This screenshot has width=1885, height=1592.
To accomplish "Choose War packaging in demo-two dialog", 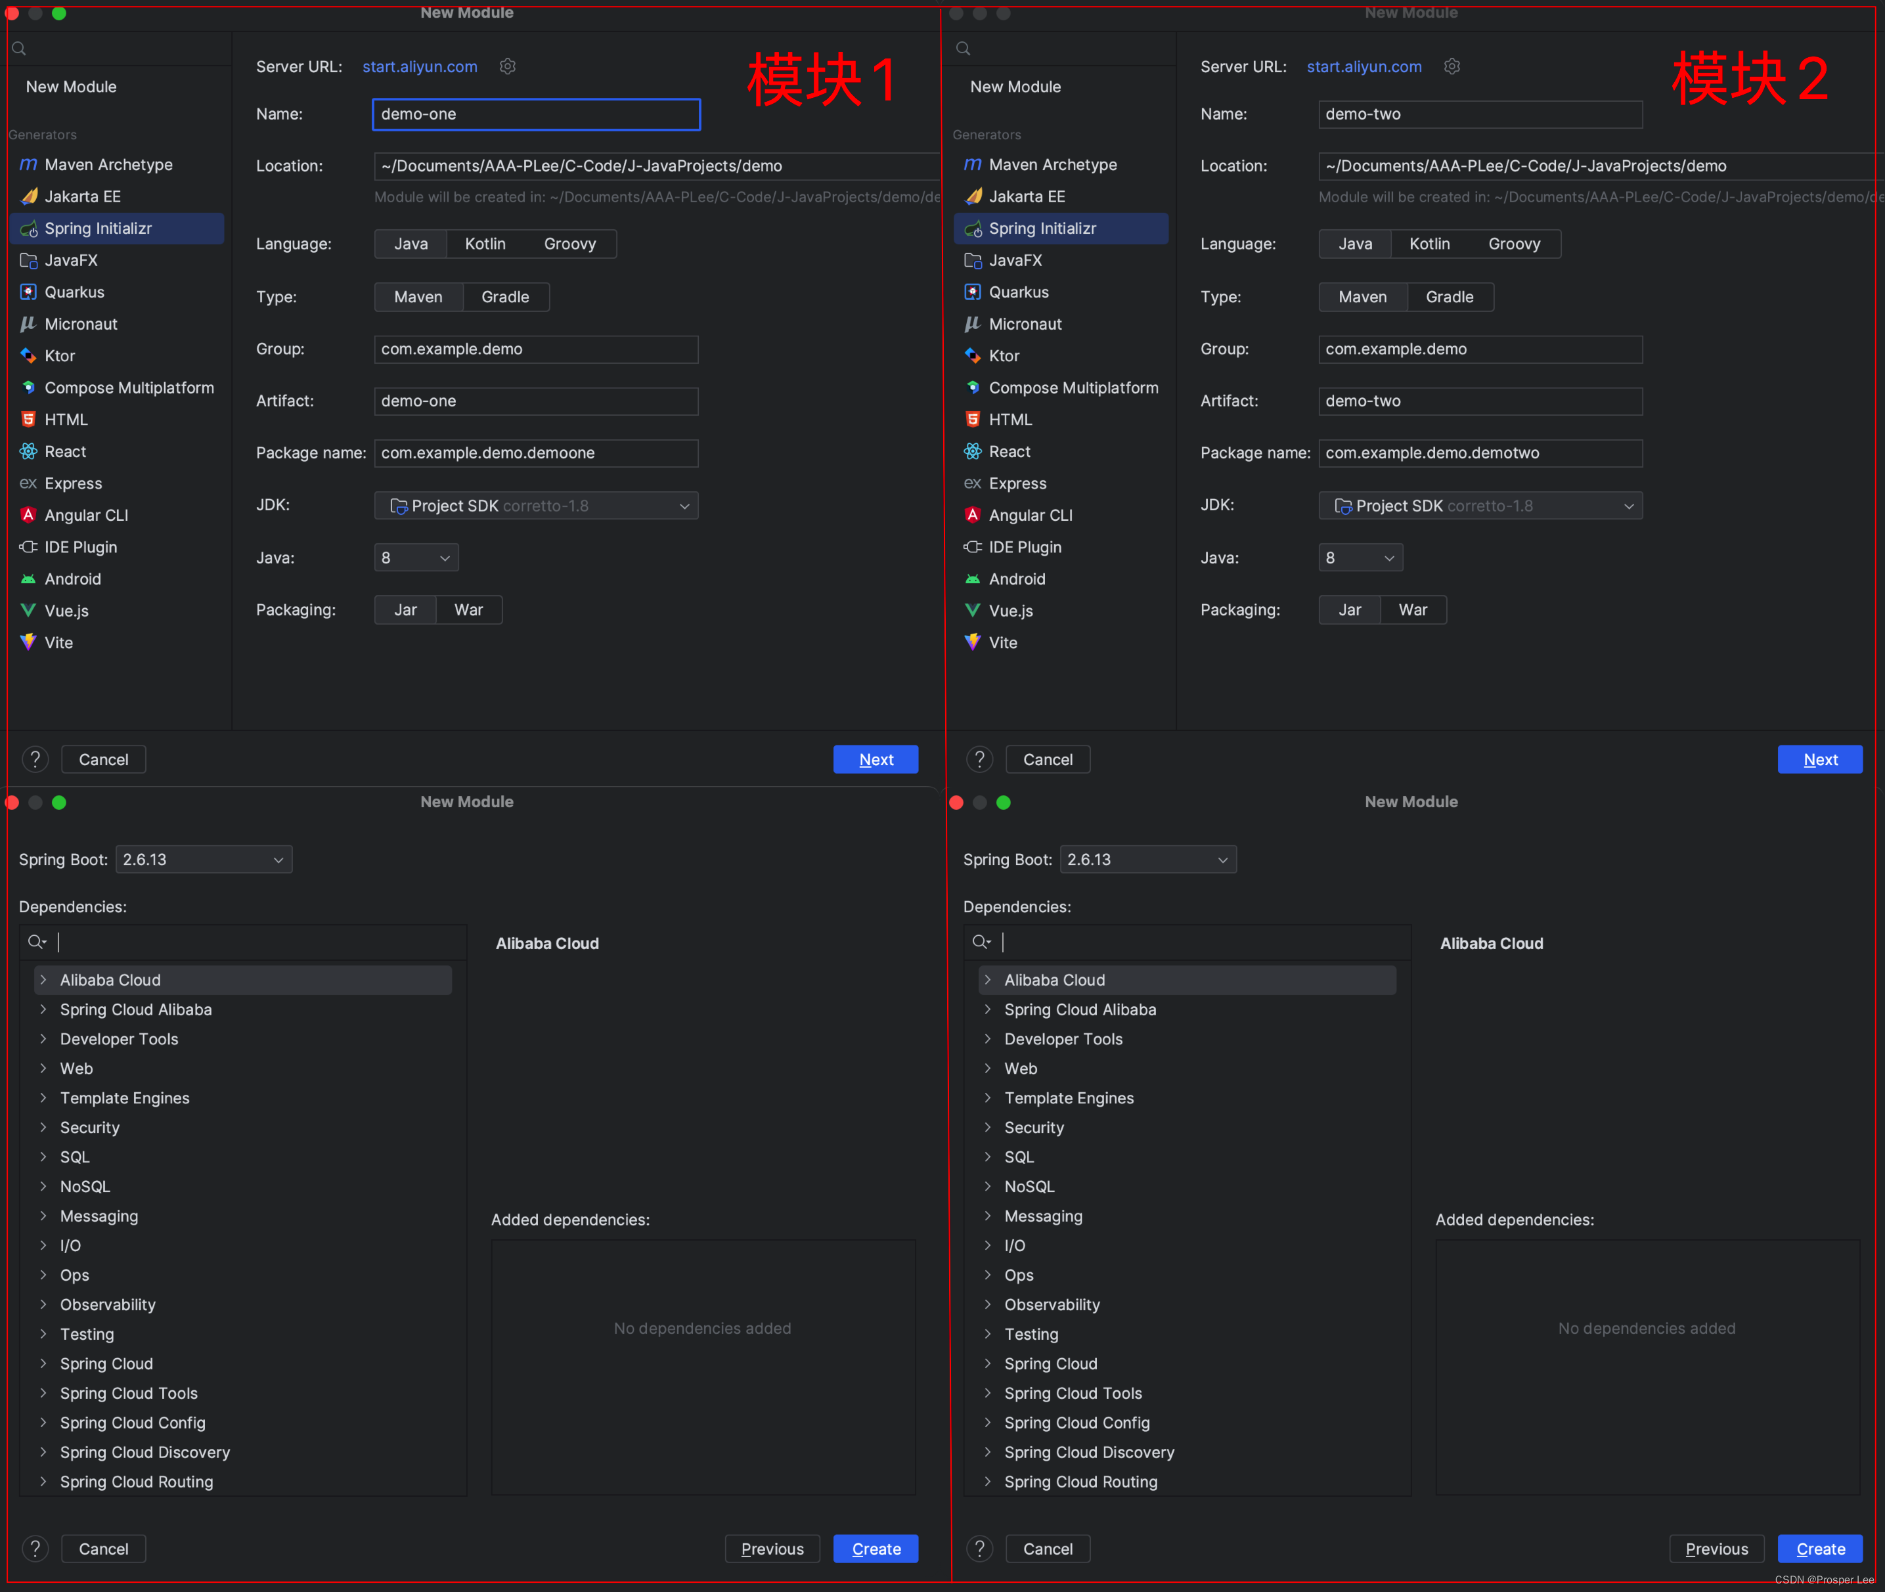I will pyautogui.click(x=1413, y=610).
